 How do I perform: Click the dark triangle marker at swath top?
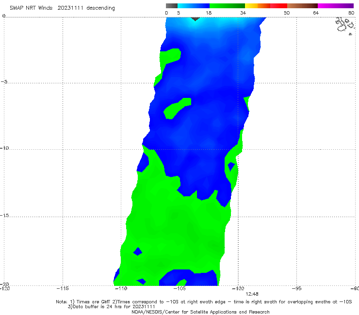coord(195,19)
